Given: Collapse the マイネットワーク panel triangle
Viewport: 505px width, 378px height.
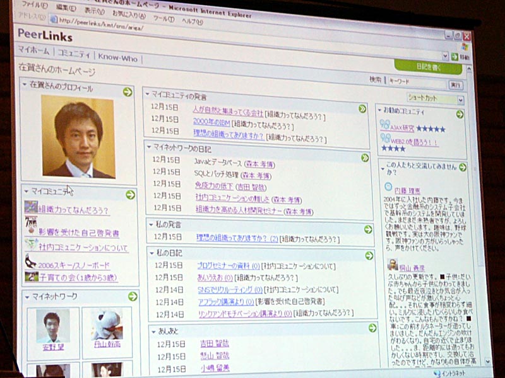Looking at the screenshot, I should [x=27, y=297].
